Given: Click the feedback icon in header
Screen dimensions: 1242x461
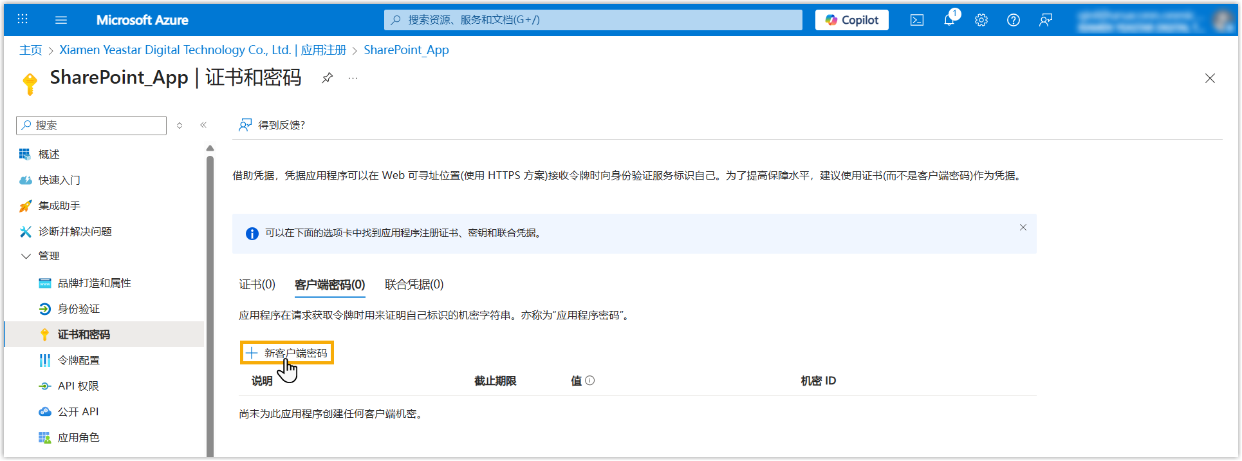Looking at the screenshot, I should pos(1046,20).
